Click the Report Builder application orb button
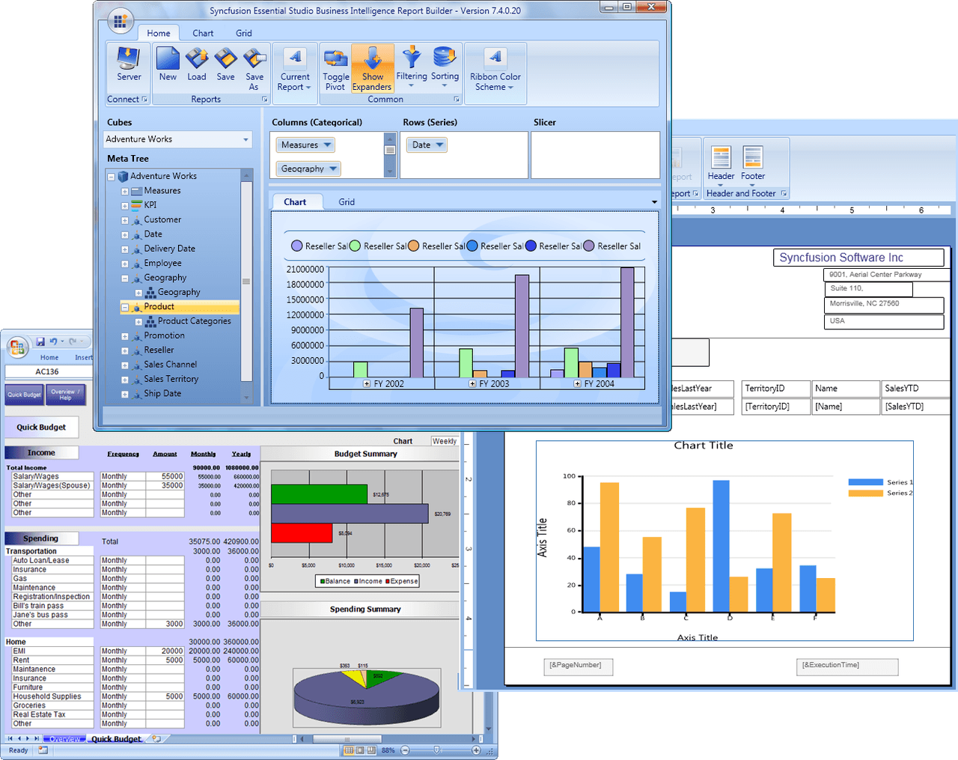 pyautogui.click(x=120, y=21)
